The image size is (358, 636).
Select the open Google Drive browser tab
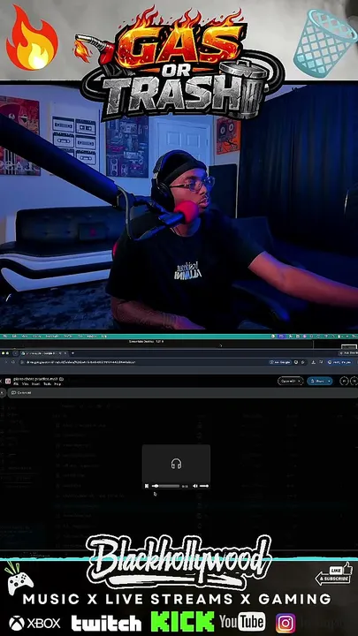[45, 353]
